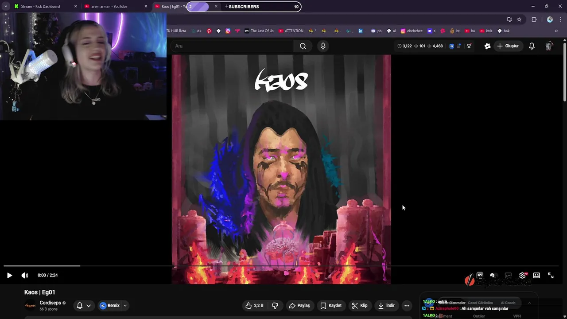This screenshot has height=319, width=567.
Task: Open the Cordiseps channel name link
Action: coord(50,303)
